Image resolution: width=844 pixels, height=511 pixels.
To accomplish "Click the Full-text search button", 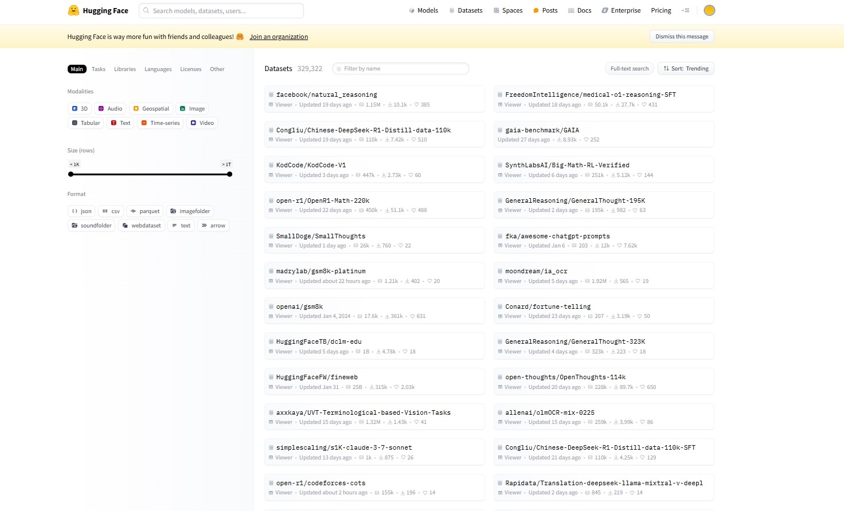I will pyautogui.click(x=630, y=69).
